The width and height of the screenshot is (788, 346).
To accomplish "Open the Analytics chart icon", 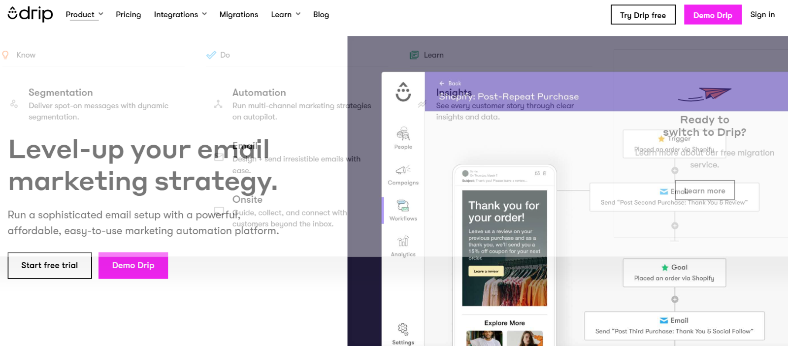I will 403,241.
